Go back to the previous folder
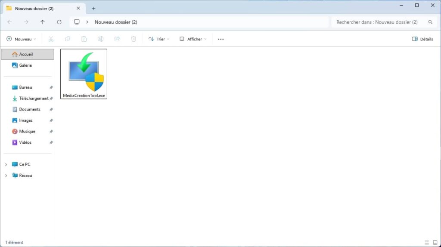This screenshot has width=441, height=247. pos(9,22)
